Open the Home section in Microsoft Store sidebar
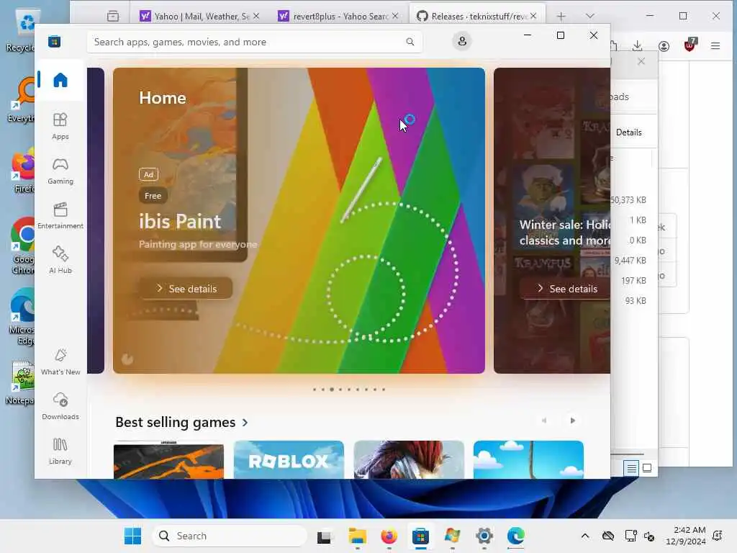Image resolution: width=737 pixels, height=553 pixels. 60,80
